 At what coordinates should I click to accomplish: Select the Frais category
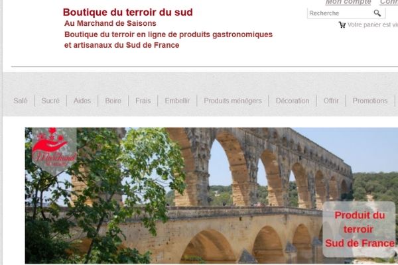click(143, 101)
